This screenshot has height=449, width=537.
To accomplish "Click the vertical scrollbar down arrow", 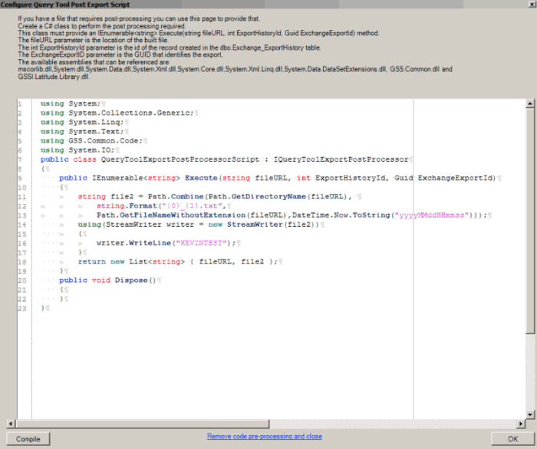I will click(530, 415).
